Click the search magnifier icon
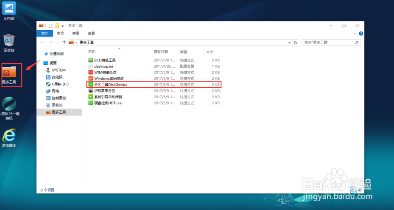 tap(356, 42)
